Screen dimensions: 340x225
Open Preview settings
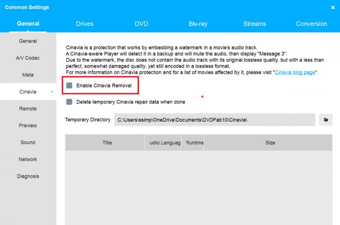(28, 125)
